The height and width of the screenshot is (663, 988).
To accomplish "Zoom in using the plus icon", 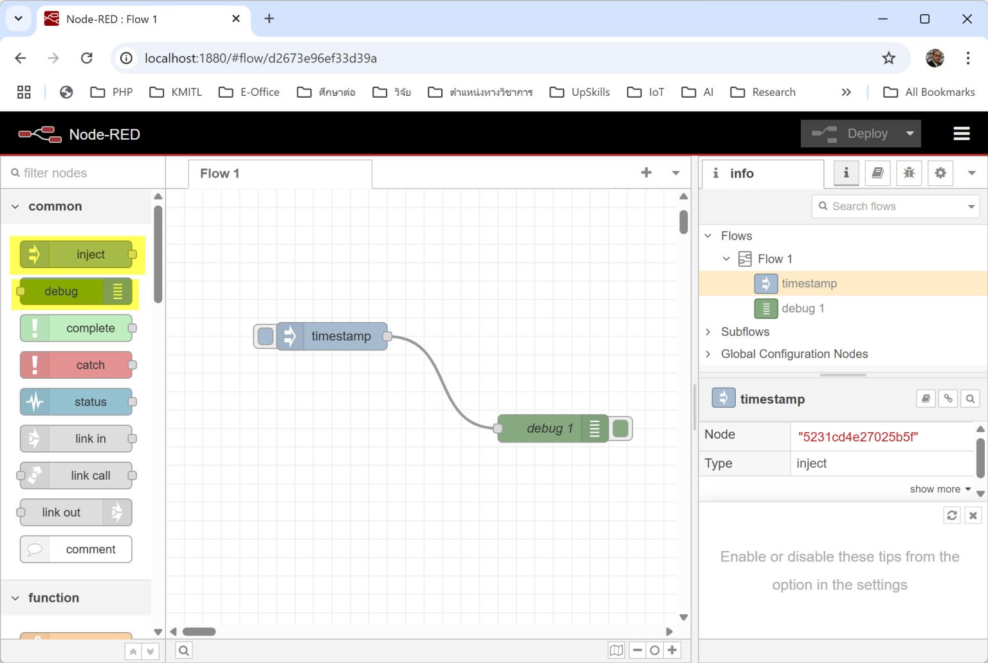I will pyautogui.click(x=673, y=650).
